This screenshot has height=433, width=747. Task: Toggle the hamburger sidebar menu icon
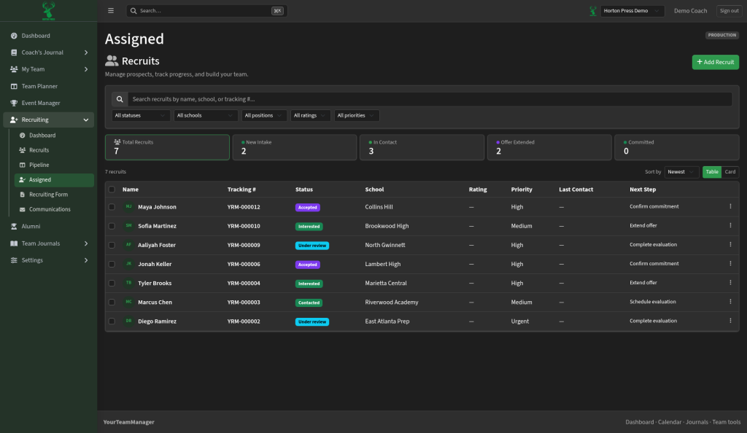pos(111,10)
